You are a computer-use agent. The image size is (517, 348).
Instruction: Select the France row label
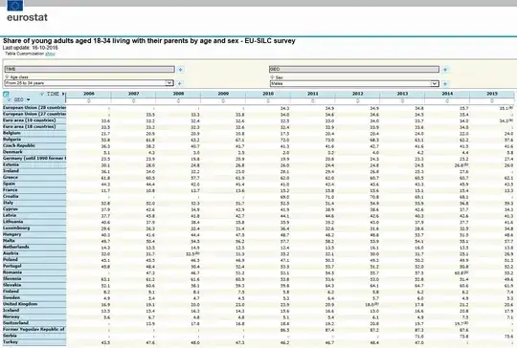tap(11, 190)
